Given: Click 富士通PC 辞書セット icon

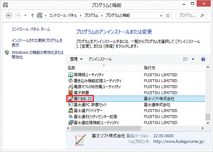Looking at the screenshot, I should click(x=71, y=104).
